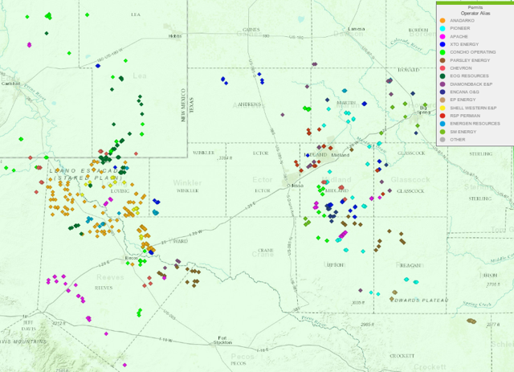This screenshot has width=514, height=372.
Task: Click the yellow SHELL WESTERN E&P swatch
Action: [443, 108]
